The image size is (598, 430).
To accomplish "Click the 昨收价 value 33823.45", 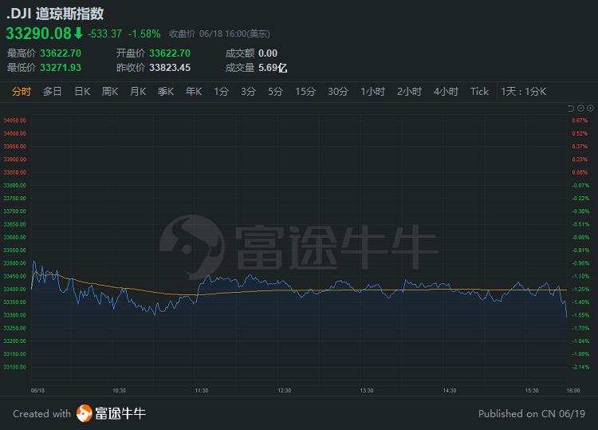I will pyautogui.click(x=170, y=68).
